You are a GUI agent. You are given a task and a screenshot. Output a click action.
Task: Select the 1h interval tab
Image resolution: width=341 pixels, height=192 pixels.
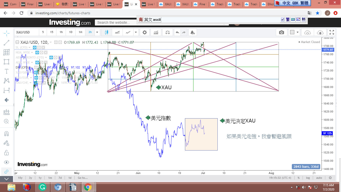click(61, 32)
